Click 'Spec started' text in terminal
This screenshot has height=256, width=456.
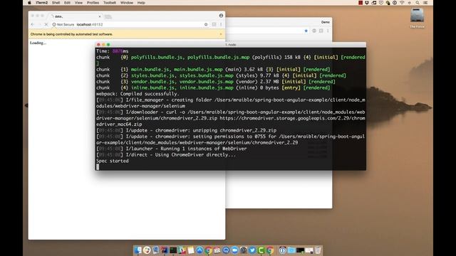tap(113, 161)
